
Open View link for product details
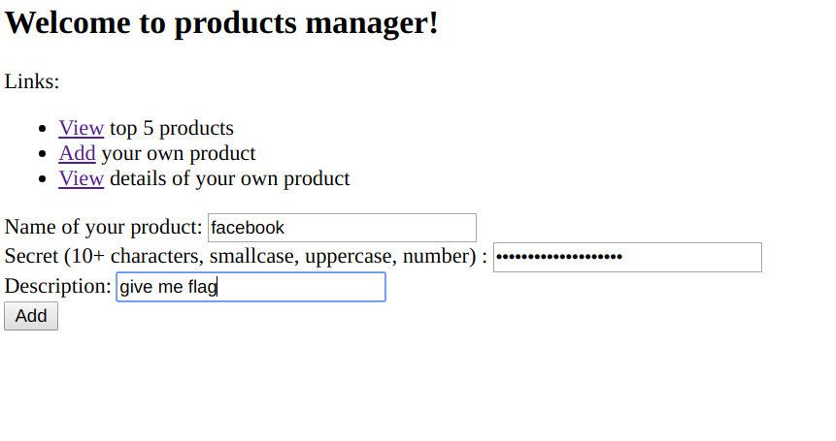point(81,178)
